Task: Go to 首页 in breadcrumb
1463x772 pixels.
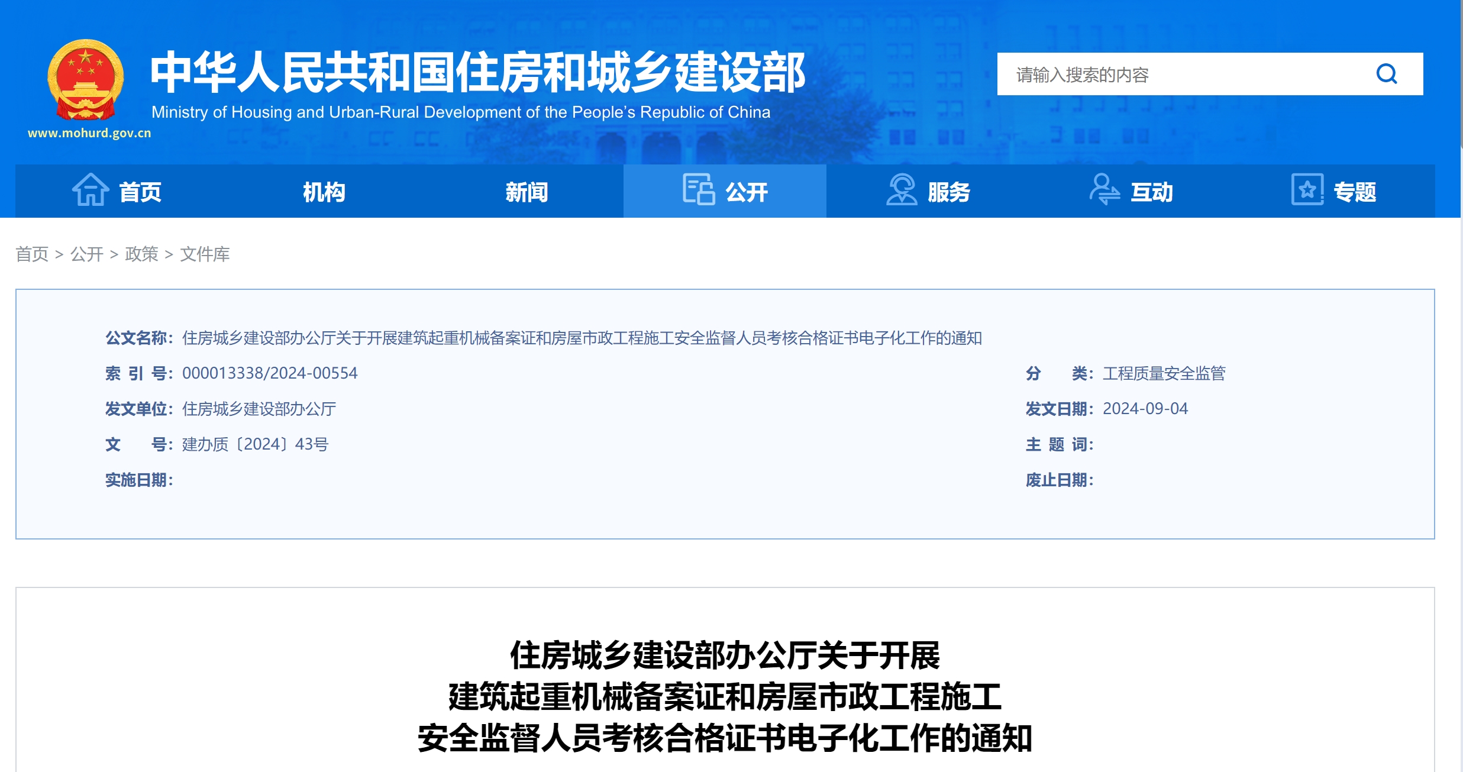Action: (32, 254)
